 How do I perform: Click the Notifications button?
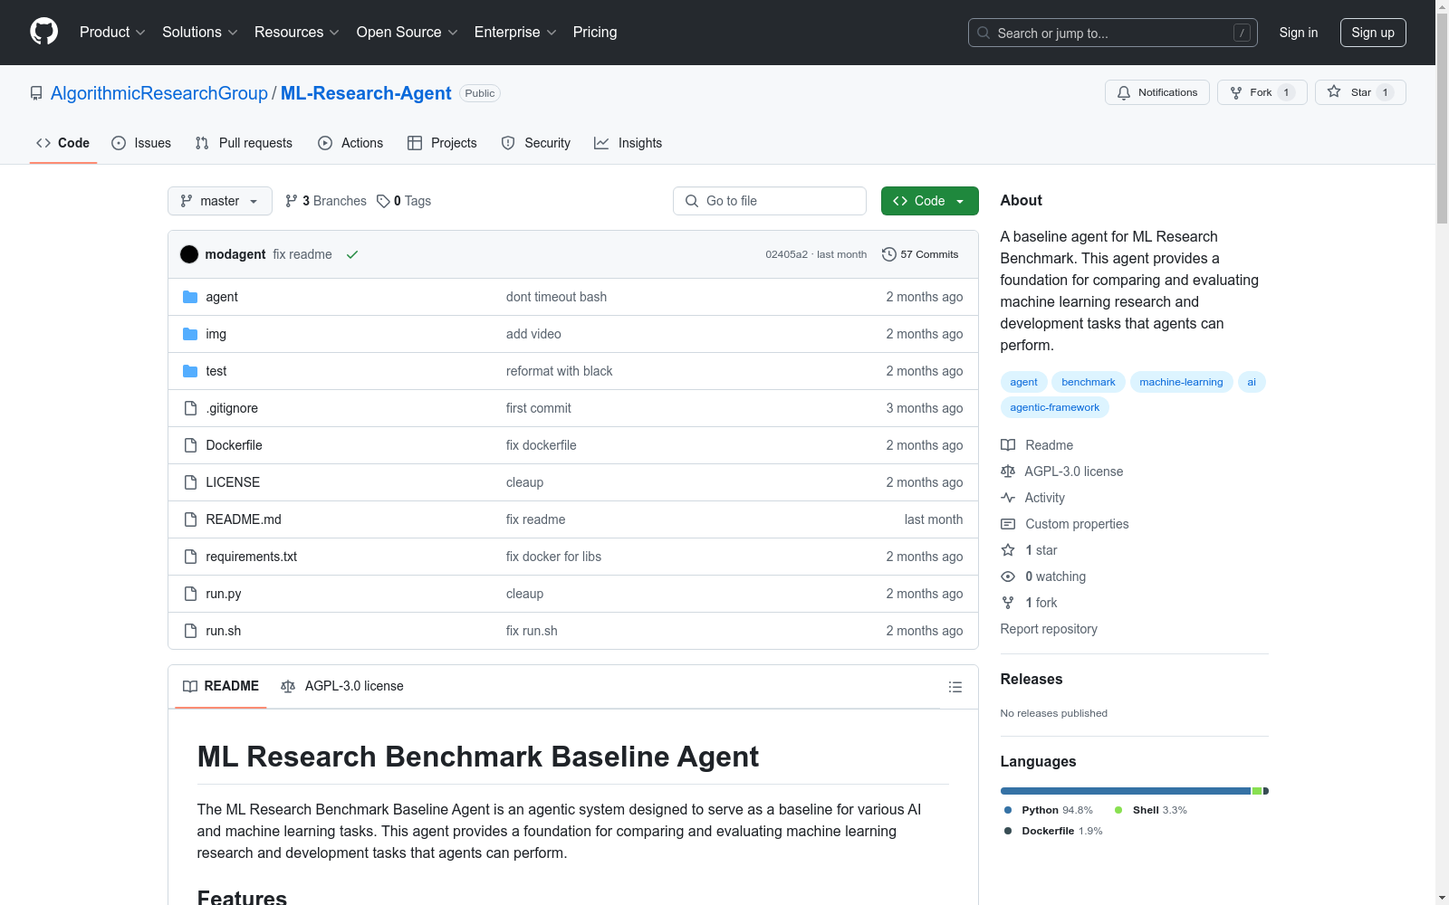[1157, 92]
